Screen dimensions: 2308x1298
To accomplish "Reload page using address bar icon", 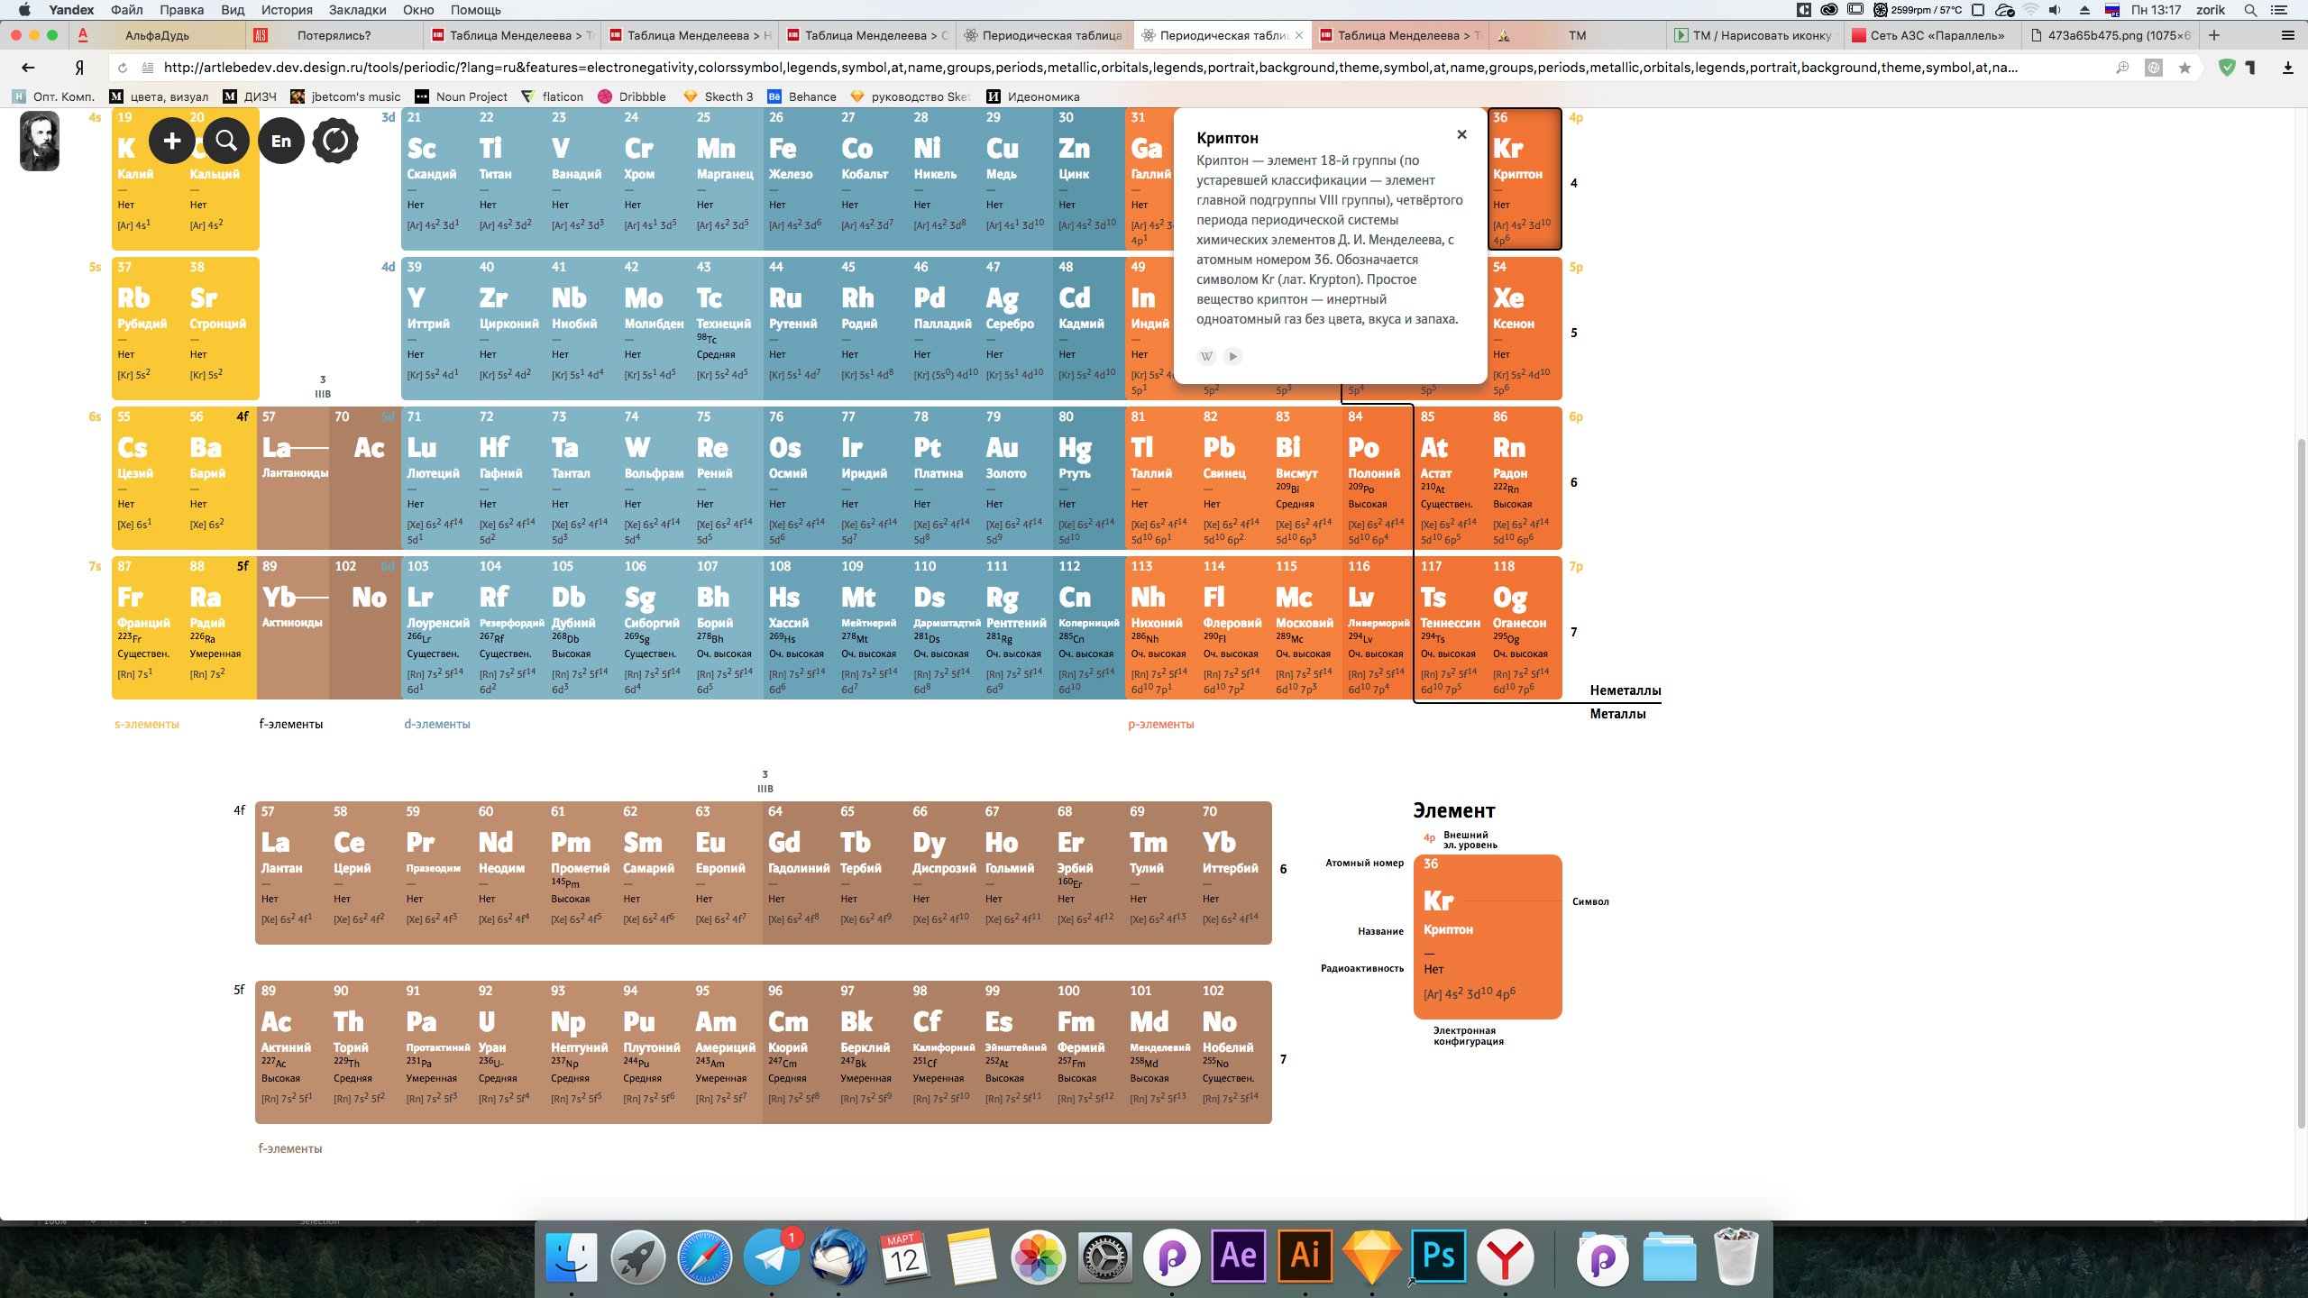I will click(x=123, y=68).
